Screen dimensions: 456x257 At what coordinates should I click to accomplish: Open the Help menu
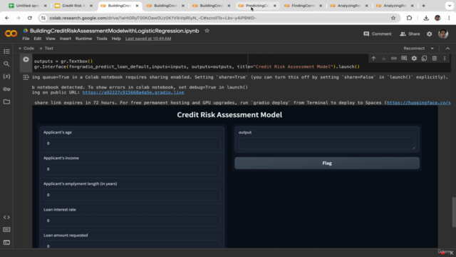(x=116, y=39)
